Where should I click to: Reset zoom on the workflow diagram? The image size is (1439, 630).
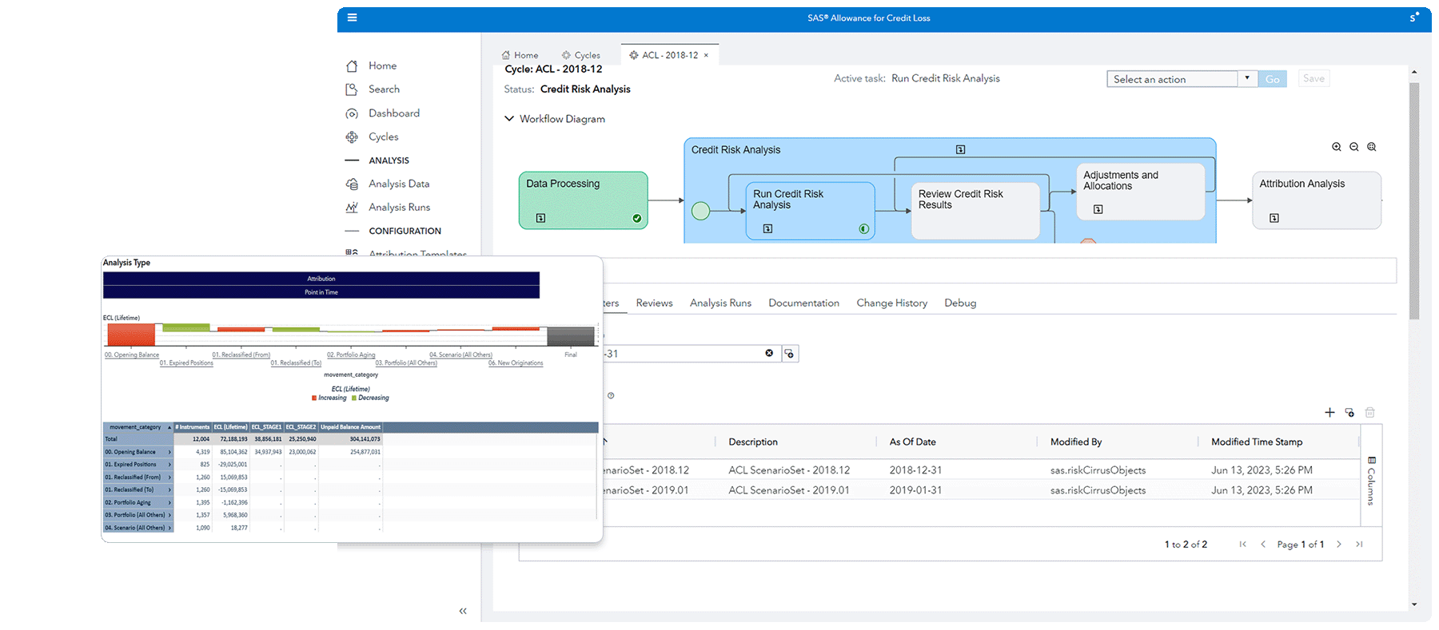pos(1372,147)
